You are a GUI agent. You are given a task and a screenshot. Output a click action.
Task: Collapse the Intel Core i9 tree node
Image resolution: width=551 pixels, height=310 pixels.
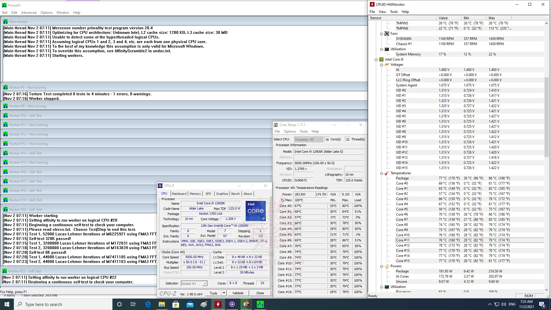(376, 59)
